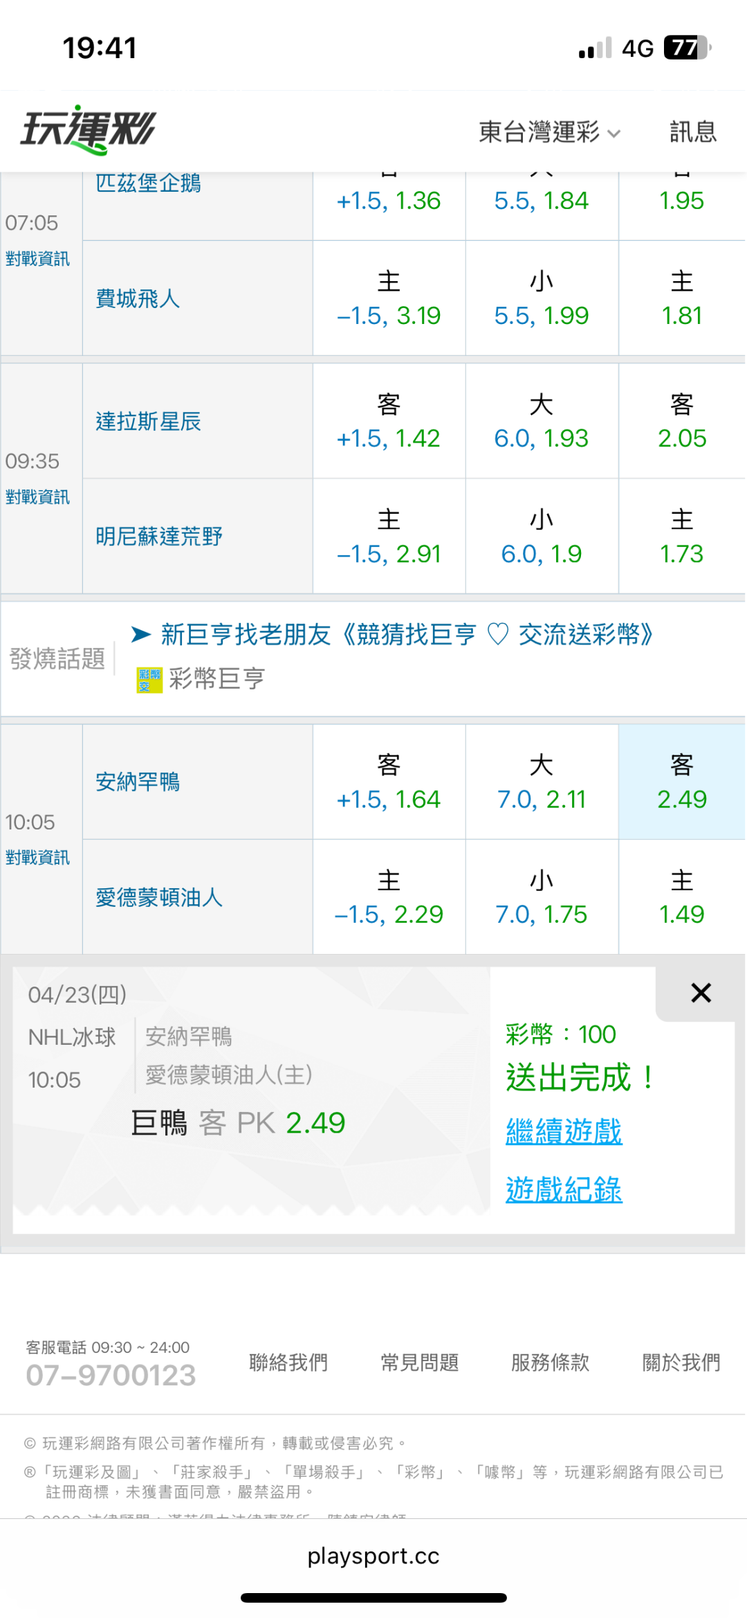Open the 東台灣運彩 dropdown
Viewport: 747px width, 1618px height.
(548, 132)
